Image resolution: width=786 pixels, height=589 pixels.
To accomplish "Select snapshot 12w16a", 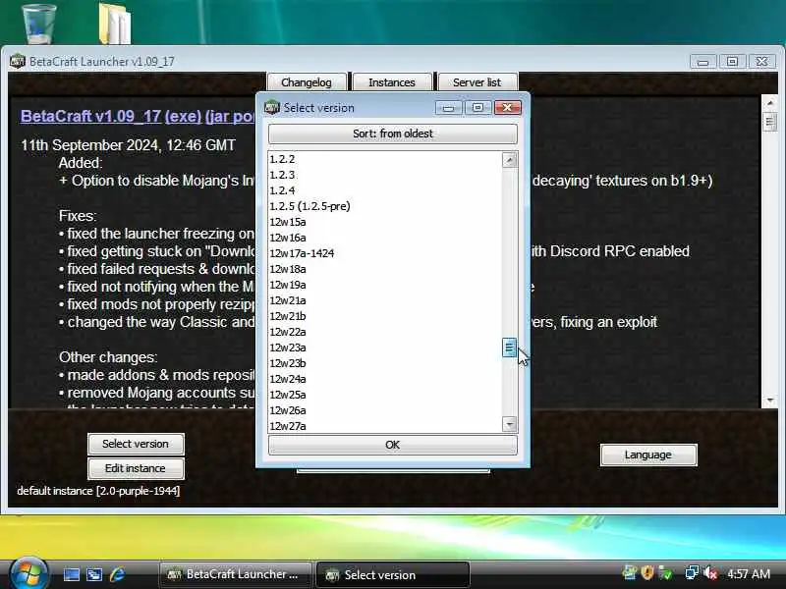I will 385,238.
